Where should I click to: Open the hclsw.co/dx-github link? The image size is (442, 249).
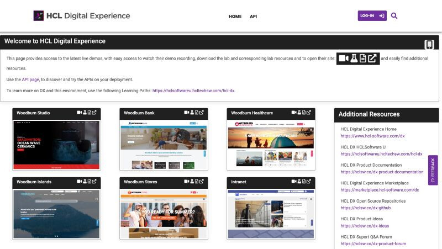(366, 208)
